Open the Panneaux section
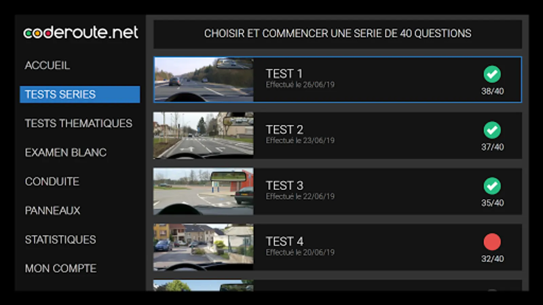 tap(53, 210)
